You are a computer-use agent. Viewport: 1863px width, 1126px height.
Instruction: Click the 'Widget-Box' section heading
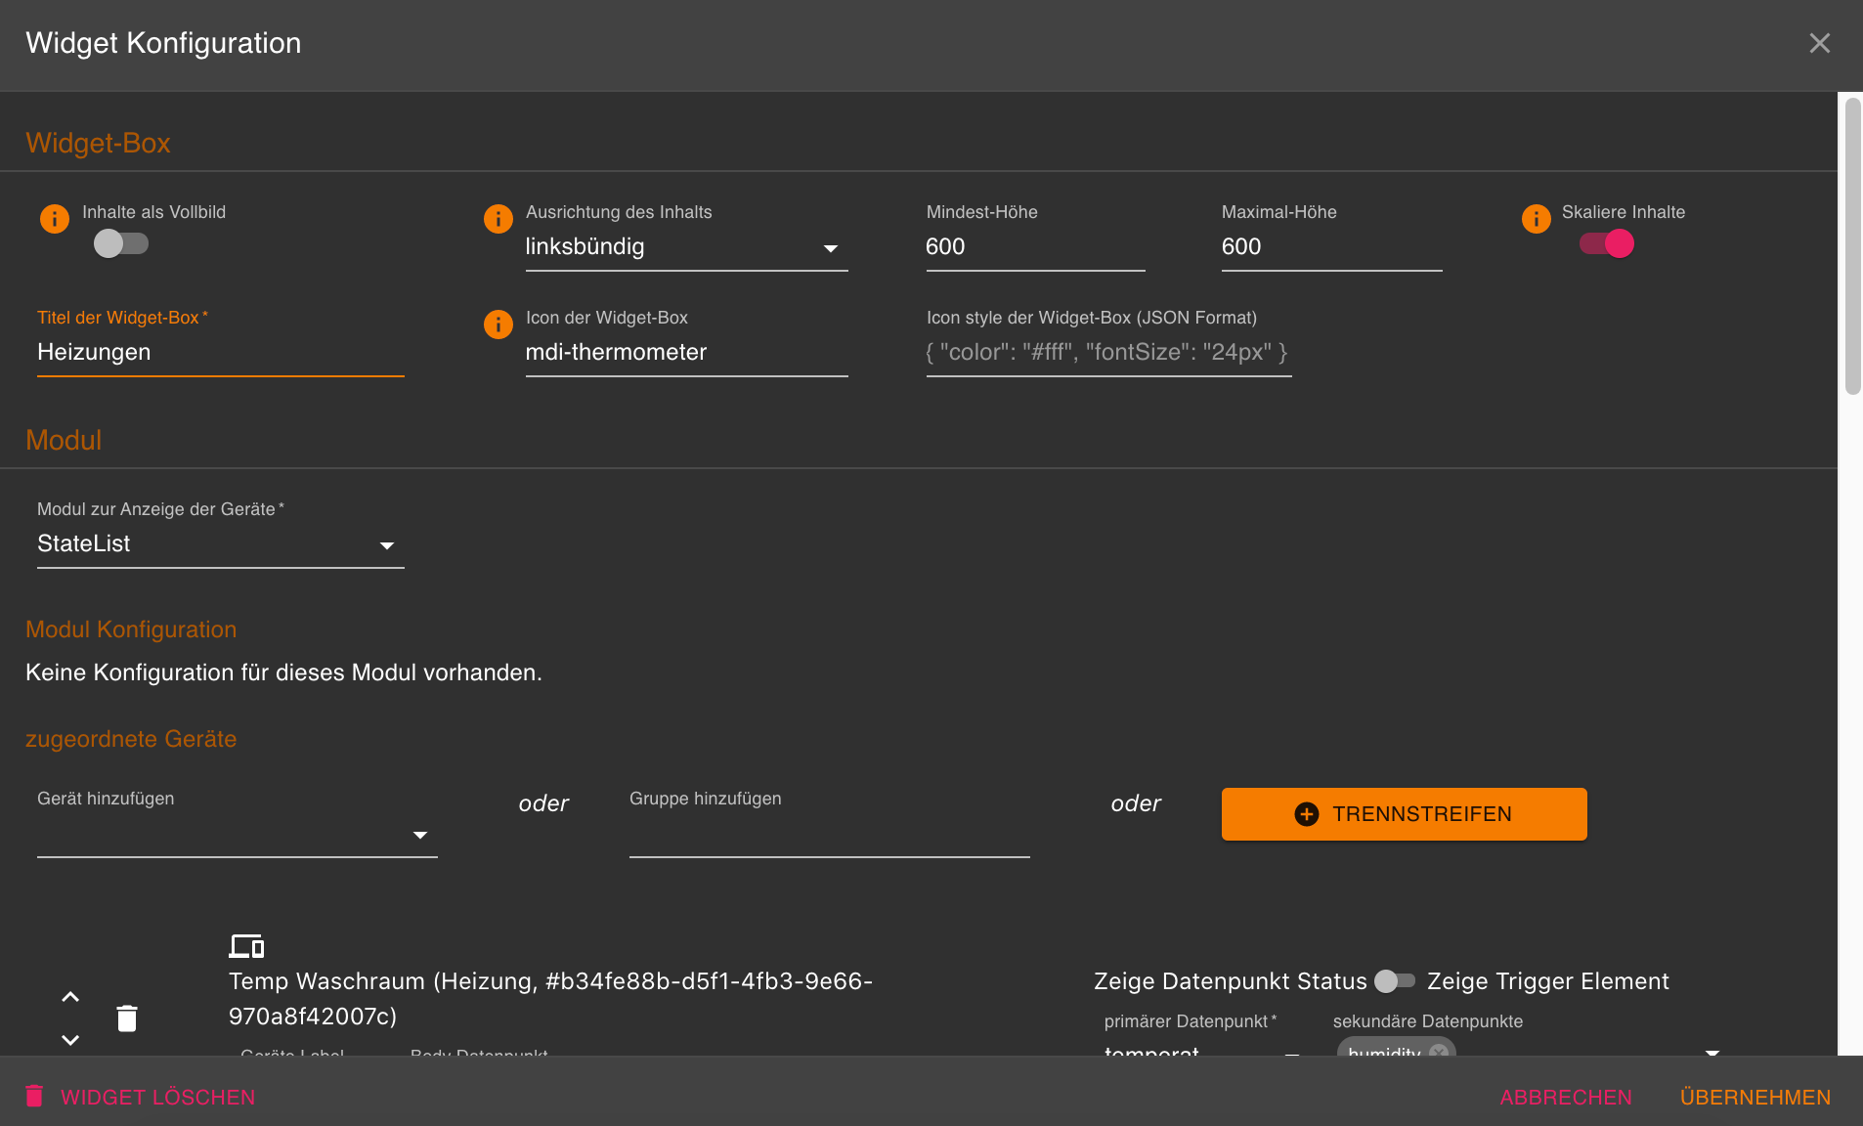pyautogui.click(x=98, y=143)
